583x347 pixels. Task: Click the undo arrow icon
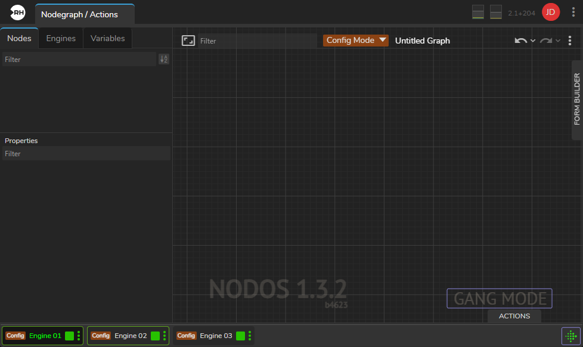pyautogui.click(x=520, y=41)
